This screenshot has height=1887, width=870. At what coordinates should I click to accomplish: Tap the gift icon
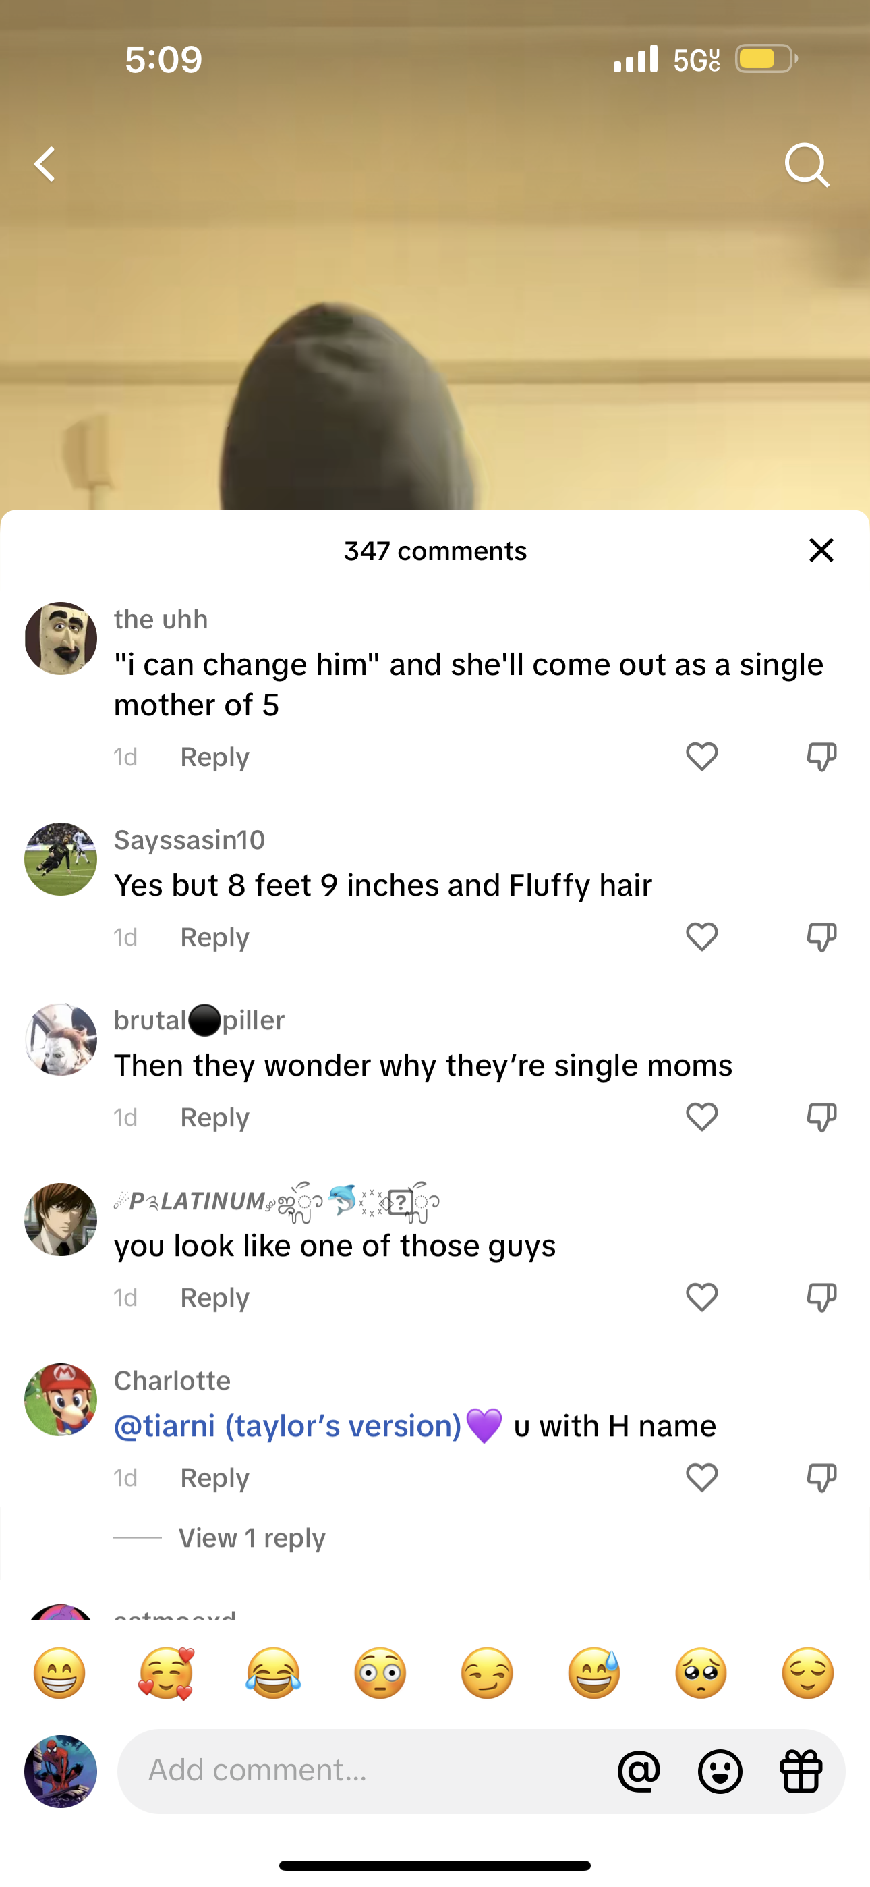(x=801, y=1772)
